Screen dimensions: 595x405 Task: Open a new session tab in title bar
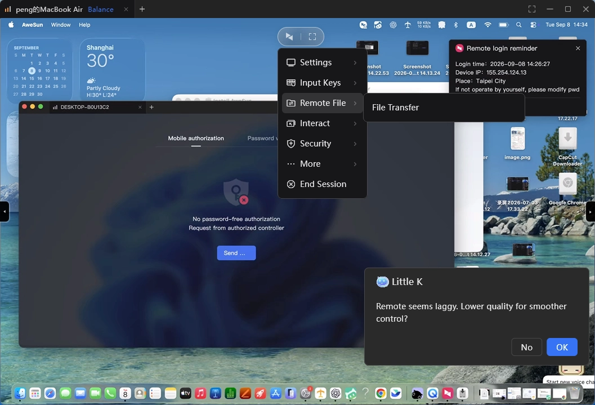point(142,9)
